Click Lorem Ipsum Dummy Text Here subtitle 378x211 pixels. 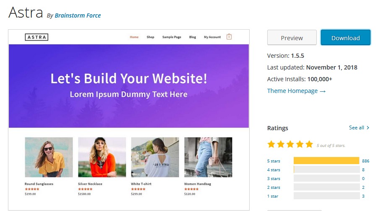[129, 94]
